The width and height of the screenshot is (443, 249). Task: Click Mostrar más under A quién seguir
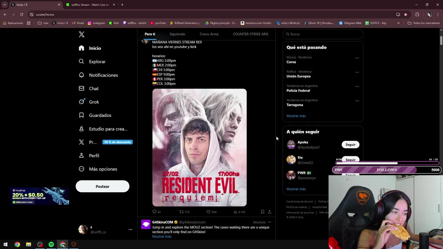coord(296,189)
